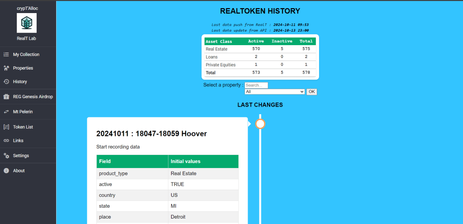Screen dimensions: 463x224
Task: Click the Links chain icon
Action: click(6, 140)
